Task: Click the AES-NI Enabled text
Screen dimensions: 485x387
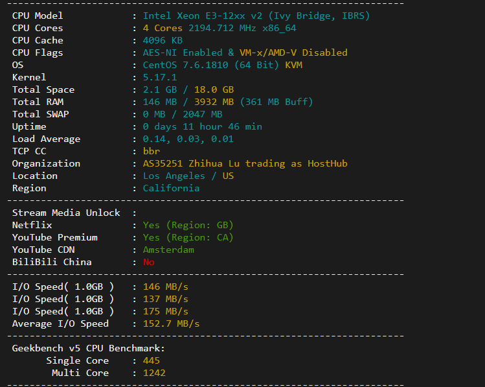Action: click(x=183, y=53)
